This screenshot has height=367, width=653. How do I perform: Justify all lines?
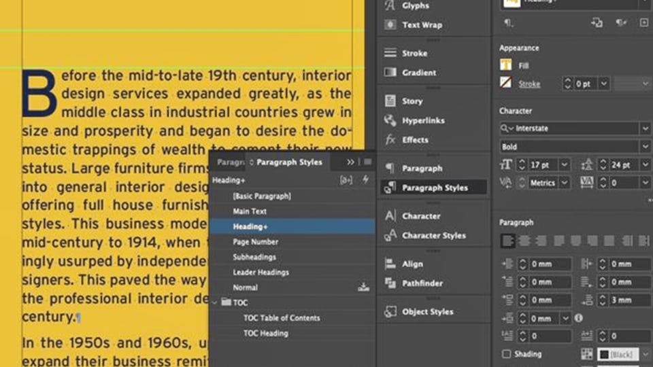609,241
